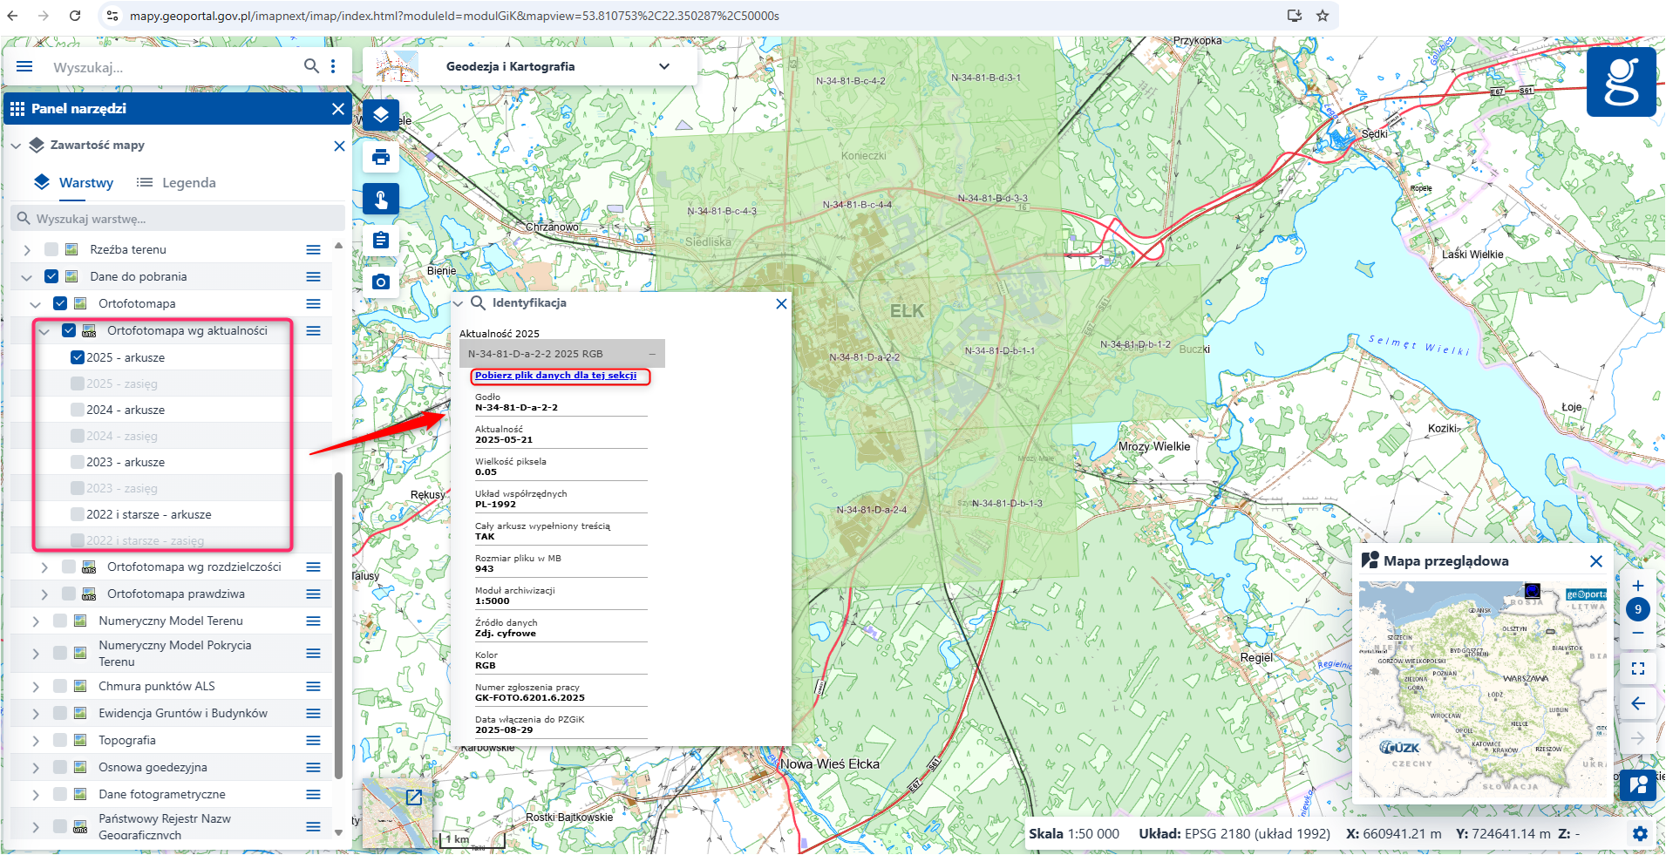1666x855 pixels.
Task: Go back to previous map view
Action: point(1637,703)
